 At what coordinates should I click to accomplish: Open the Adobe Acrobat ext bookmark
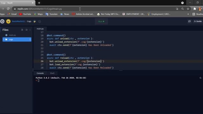pos(83,14)
